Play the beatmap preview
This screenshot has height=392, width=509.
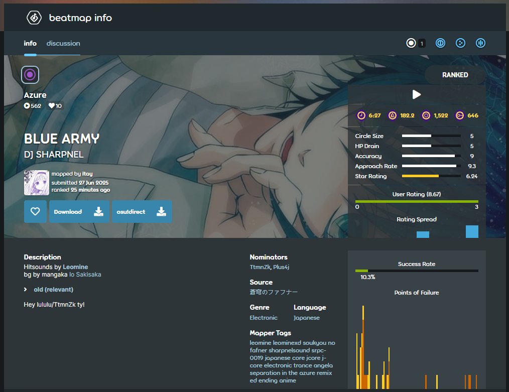coord(417,94)
